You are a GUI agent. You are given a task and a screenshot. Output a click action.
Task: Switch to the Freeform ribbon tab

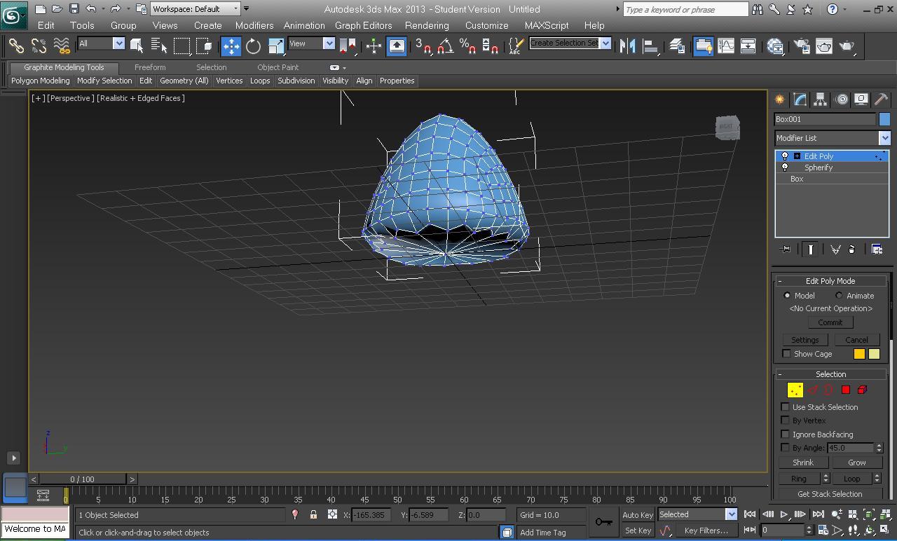[x=150, y=67]
